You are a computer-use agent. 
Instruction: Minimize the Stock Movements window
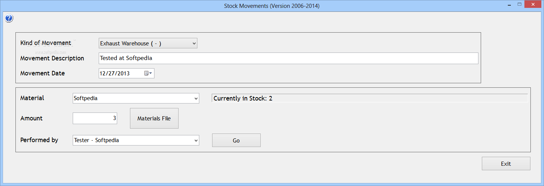tap(509, 4)
